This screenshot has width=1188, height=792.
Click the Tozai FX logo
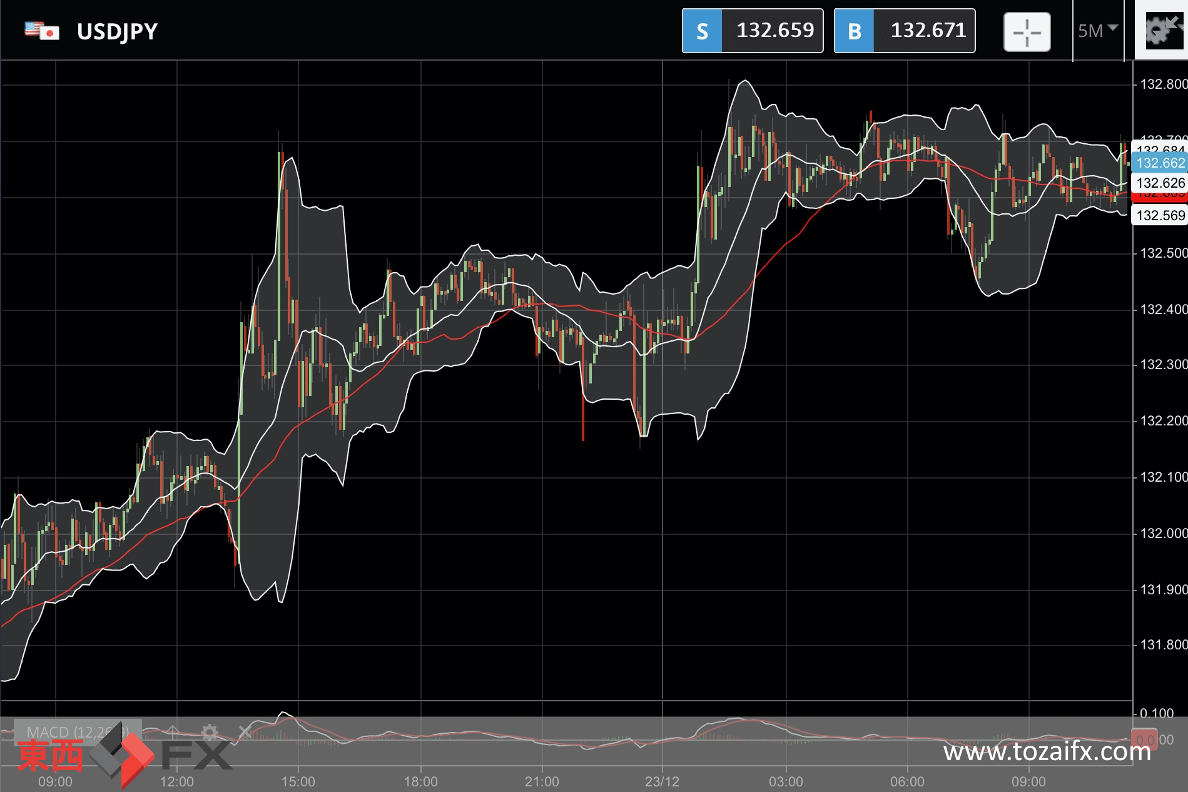[124, 755]
